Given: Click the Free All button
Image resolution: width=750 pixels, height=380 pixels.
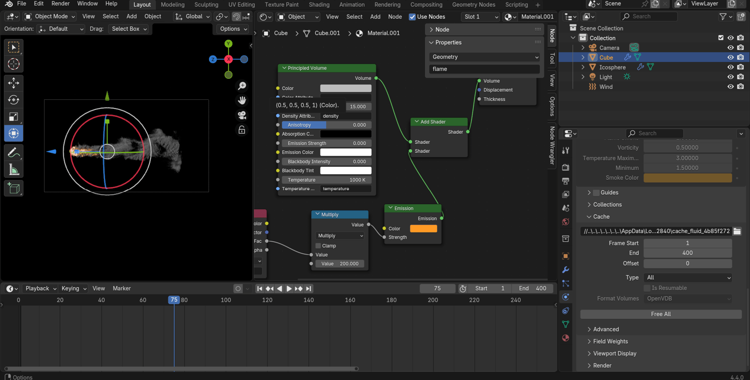Looking at the screenshot, I should coord(660,314).
